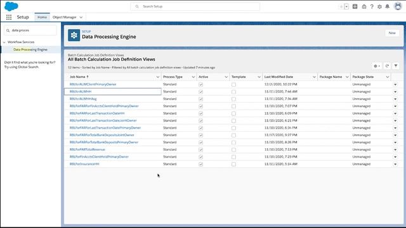Open row actions for RBLForFARForLastTransactionDateHH

395,113
